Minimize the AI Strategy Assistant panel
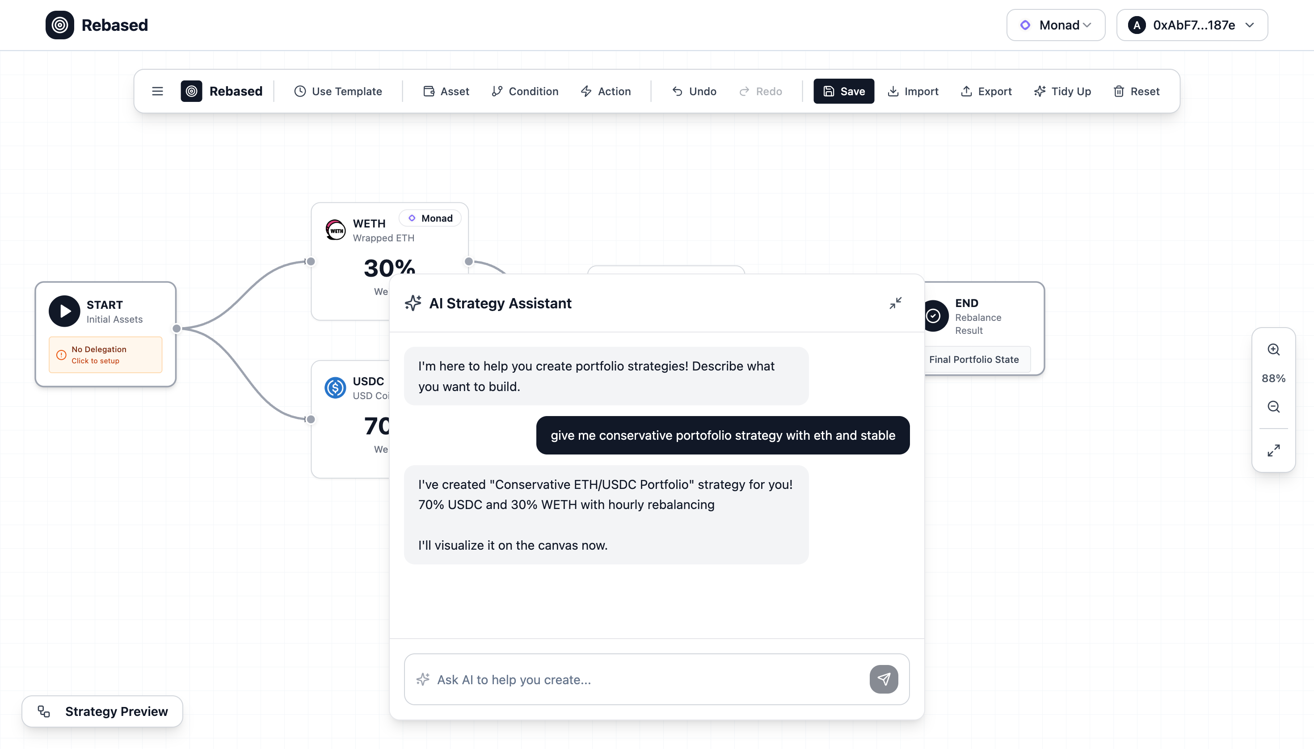Image resolution: width=1314 pixels, height=749 pixels. point(895,303)
